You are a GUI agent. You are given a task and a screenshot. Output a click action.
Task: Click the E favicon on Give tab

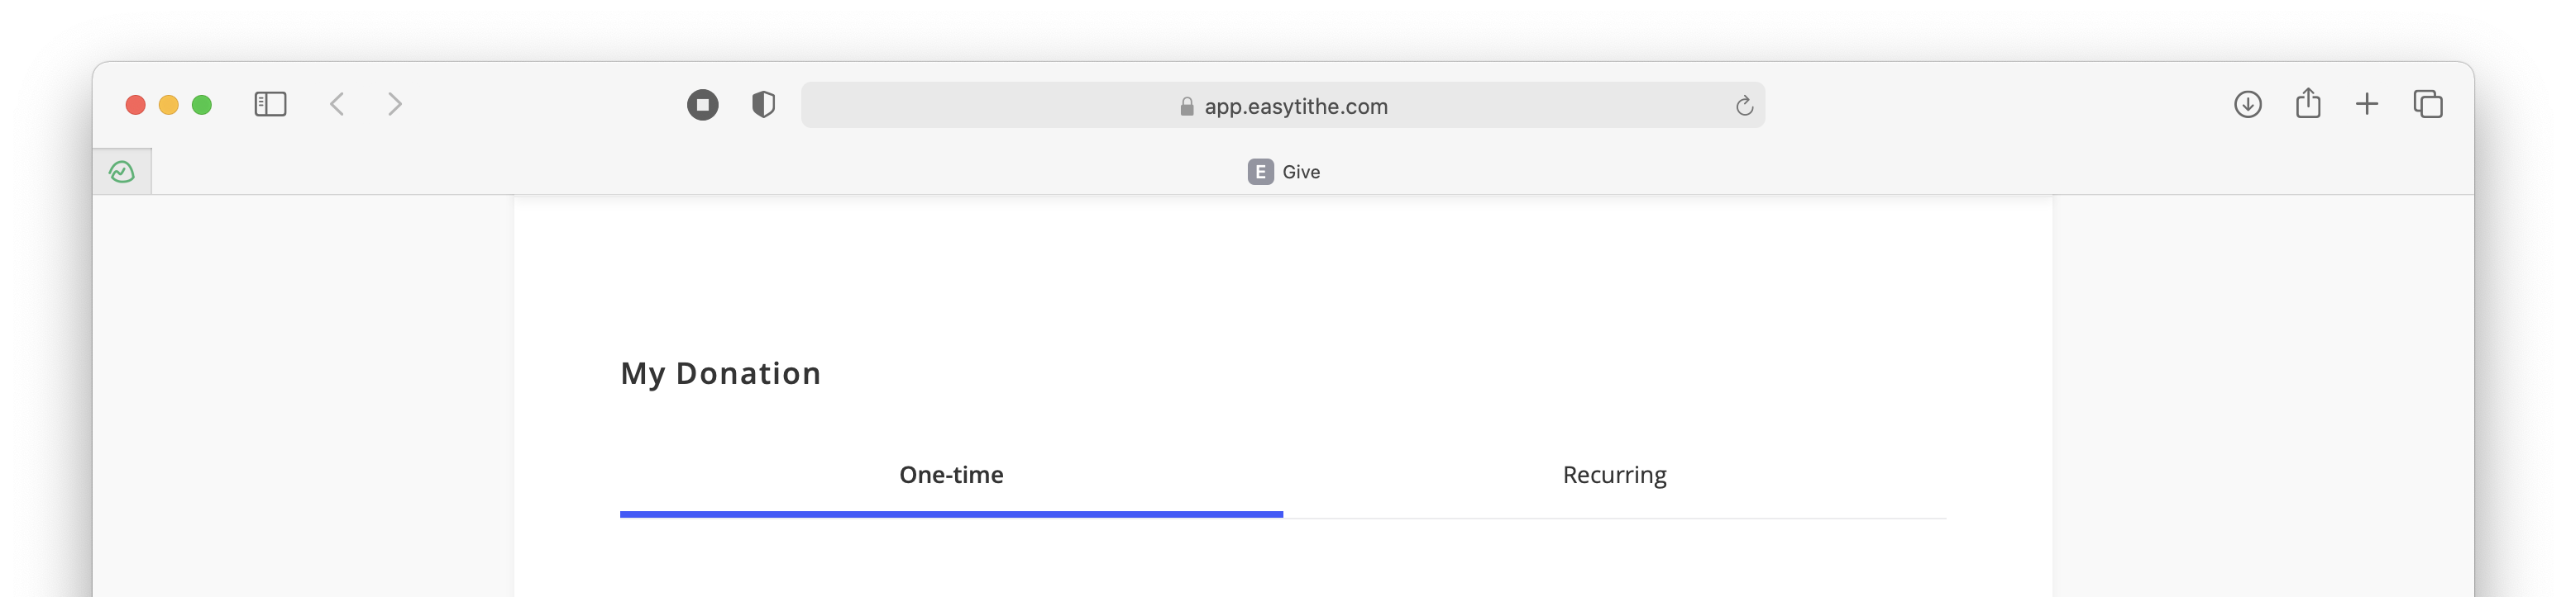click(1260, 172)
